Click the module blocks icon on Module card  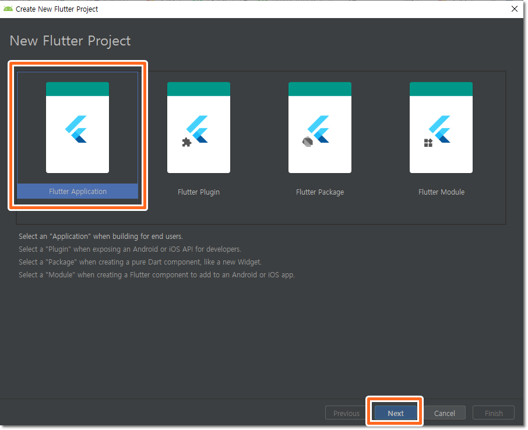(x=428, y=143)
